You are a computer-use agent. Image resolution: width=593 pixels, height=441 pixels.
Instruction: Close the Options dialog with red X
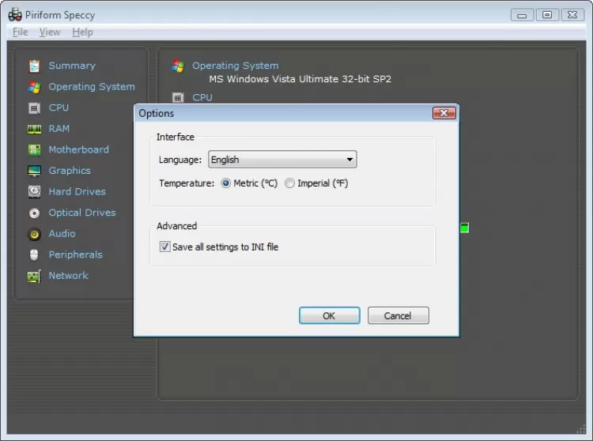(x=444, y=113)
